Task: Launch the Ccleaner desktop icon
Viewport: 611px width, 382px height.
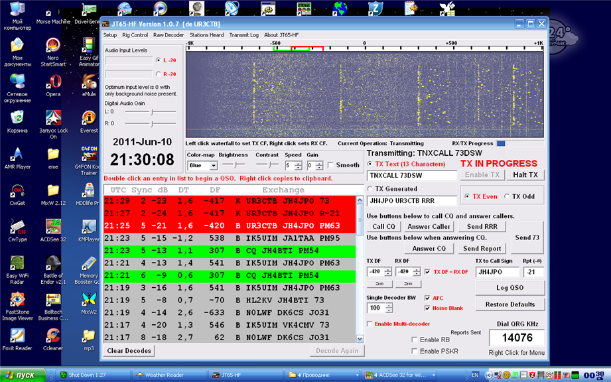Action: click(x=53, y=340)
